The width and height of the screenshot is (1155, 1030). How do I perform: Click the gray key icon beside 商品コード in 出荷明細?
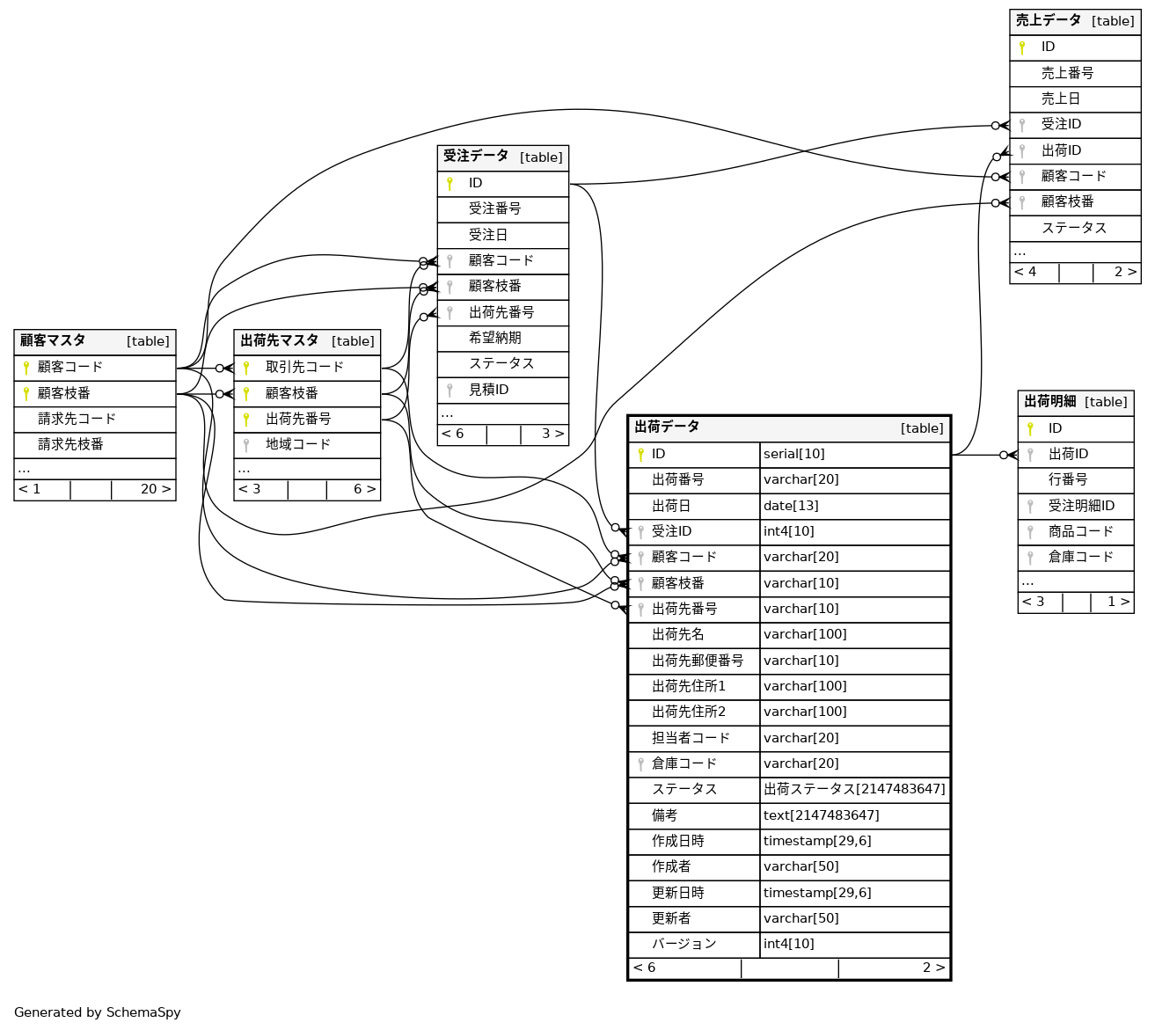click(1030, 532)
